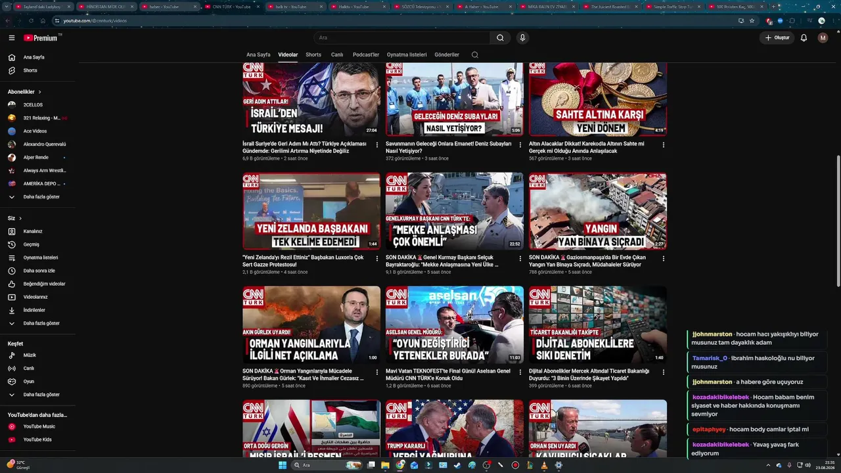The height and width of the screenshot is (473, 841).
Task: Expand the Siz section header
Action: click(x=14, y=218)
